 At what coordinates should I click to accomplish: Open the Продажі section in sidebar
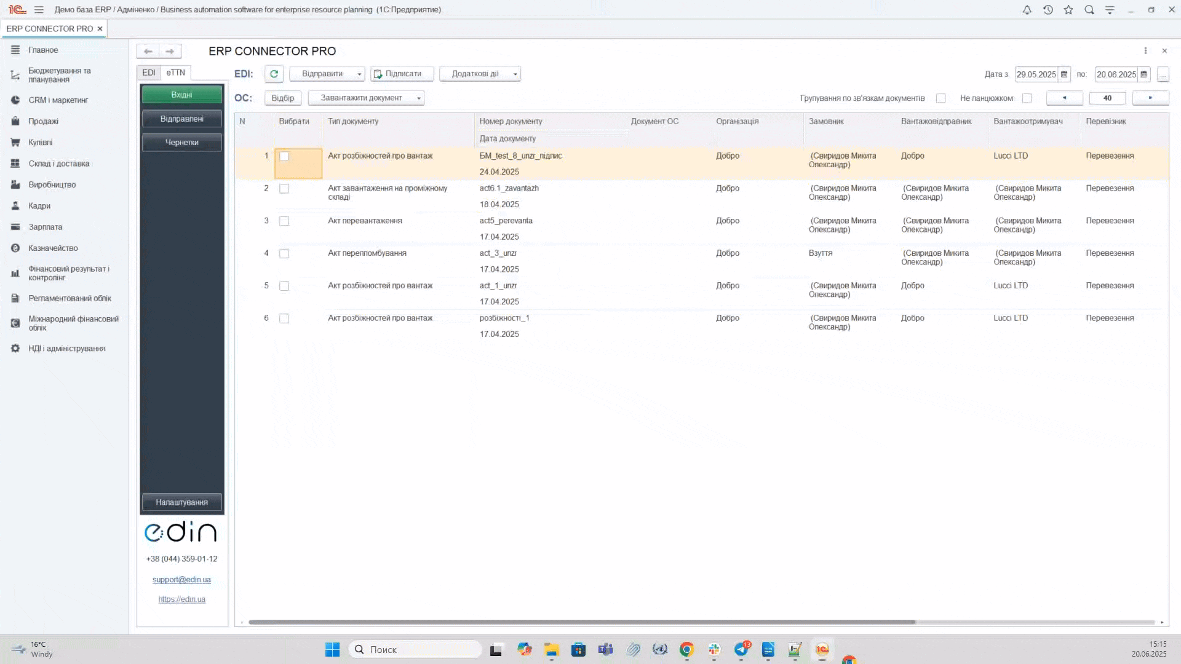pyautogui.click(x=43, y=121)
